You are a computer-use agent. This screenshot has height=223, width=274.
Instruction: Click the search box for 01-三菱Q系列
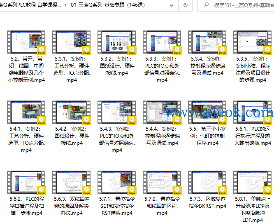236,5
